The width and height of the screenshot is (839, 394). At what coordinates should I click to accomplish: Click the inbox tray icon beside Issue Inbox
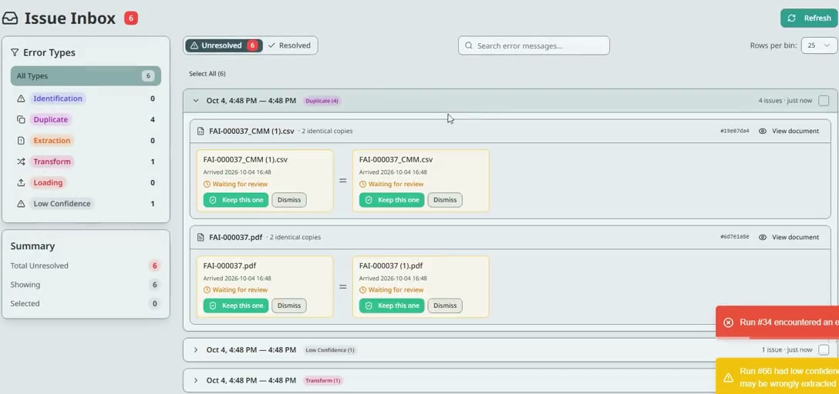10,18
